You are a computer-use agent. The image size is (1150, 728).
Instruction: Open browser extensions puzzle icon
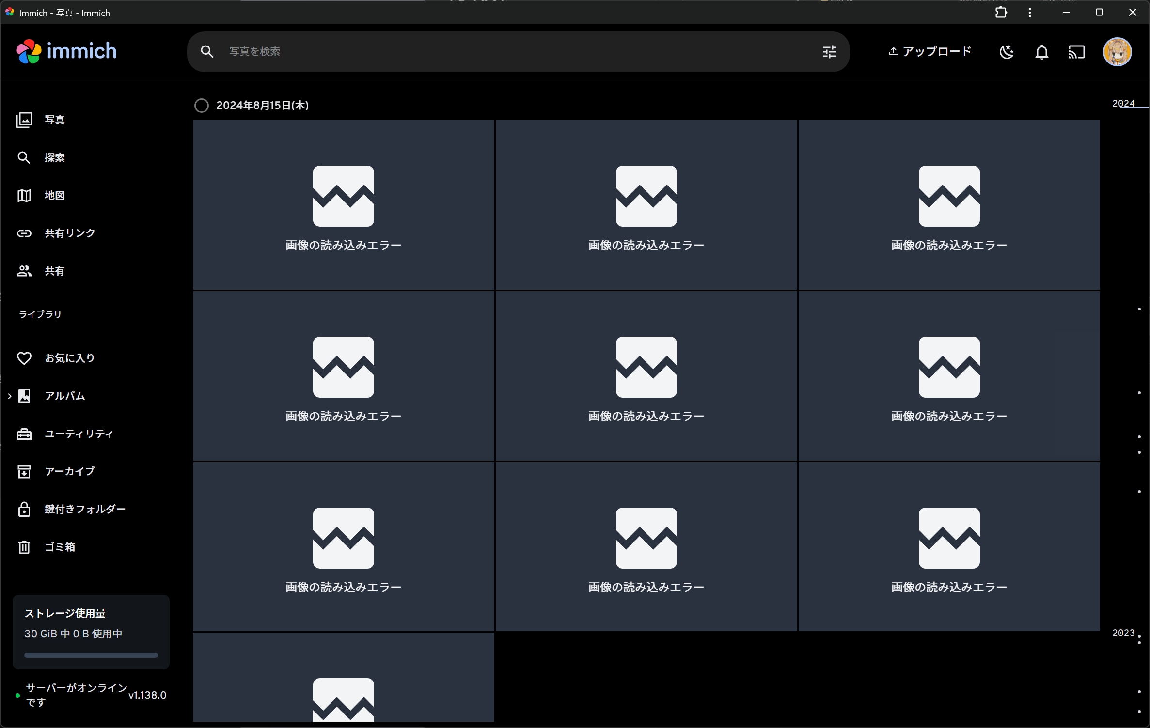point(1001,13)
